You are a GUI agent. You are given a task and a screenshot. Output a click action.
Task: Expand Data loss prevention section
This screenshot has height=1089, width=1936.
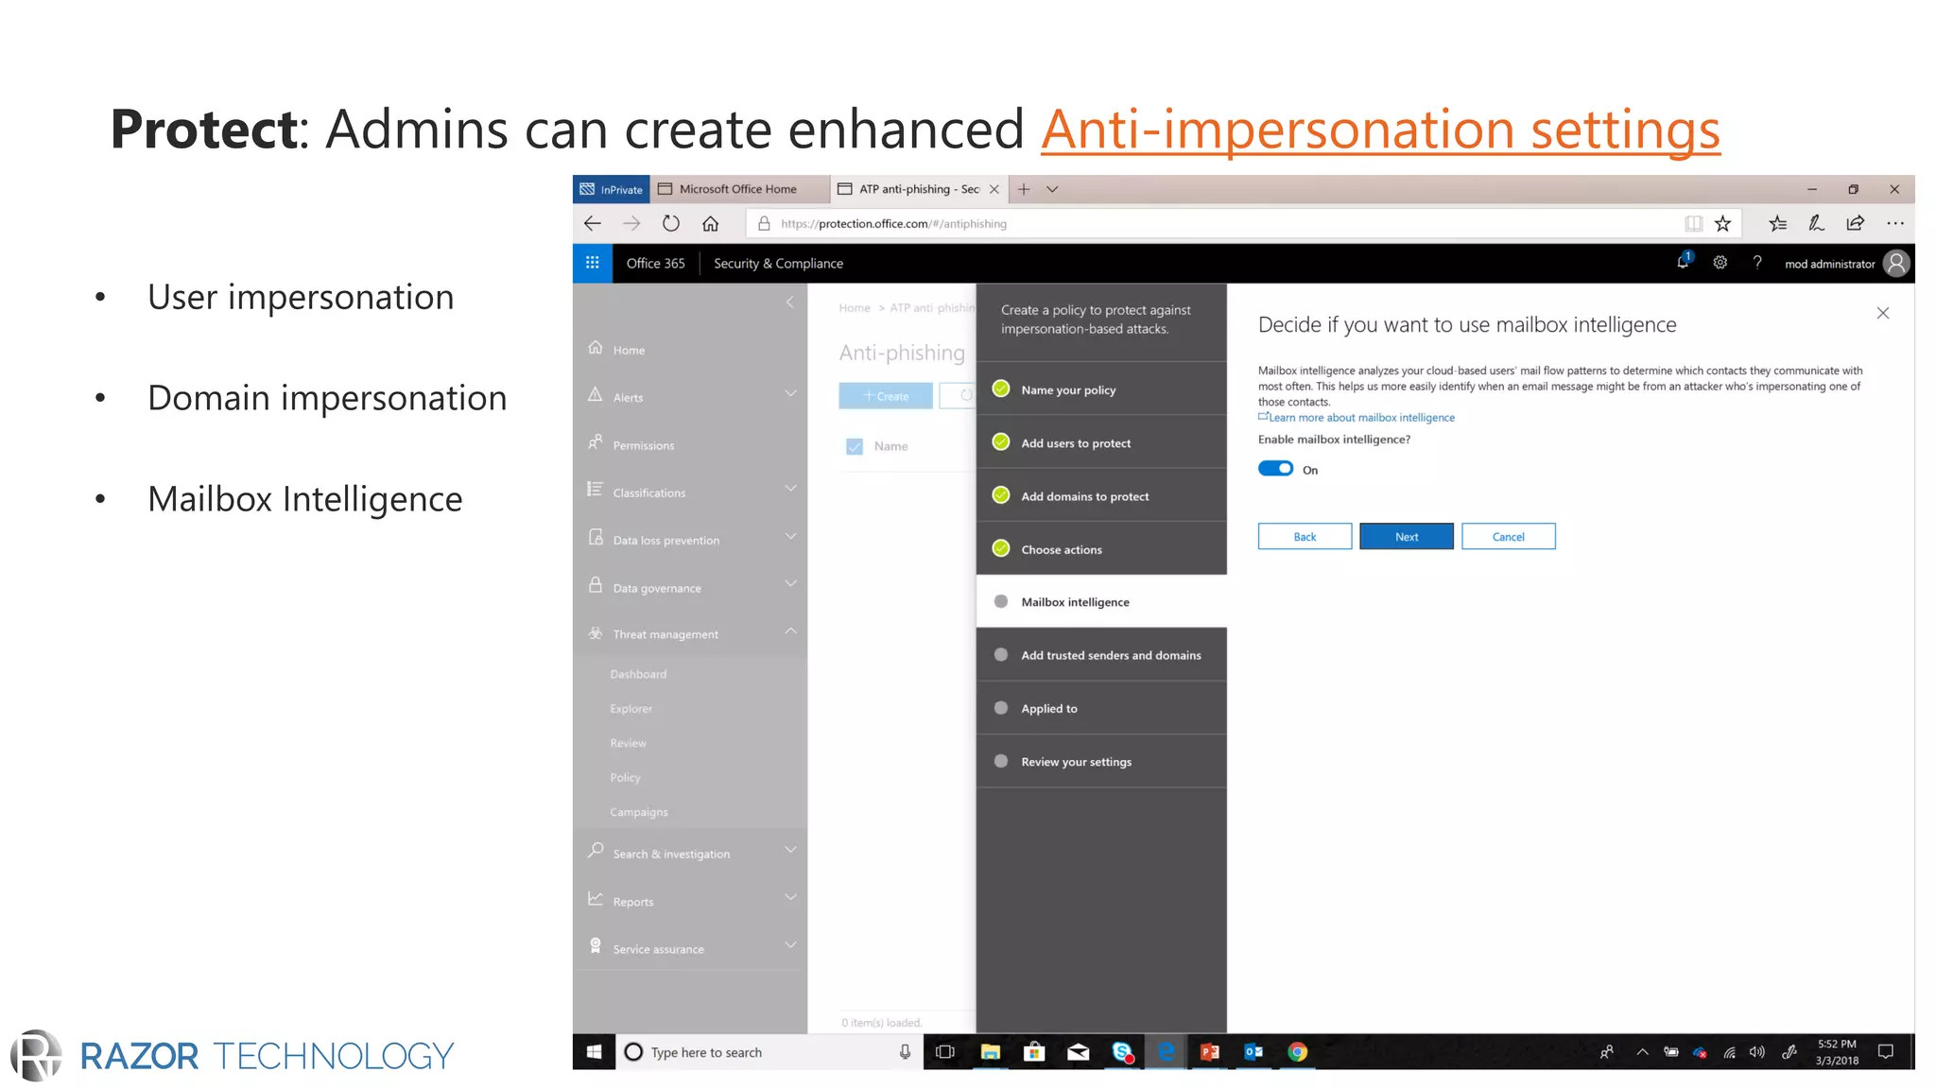pyautogui.click(x=790, y=536)
